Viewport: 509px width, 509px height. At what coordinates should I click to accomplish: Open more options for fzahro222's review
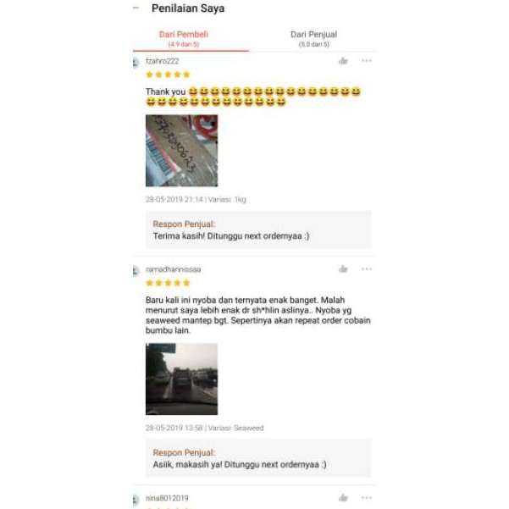[x=367, y=61]
